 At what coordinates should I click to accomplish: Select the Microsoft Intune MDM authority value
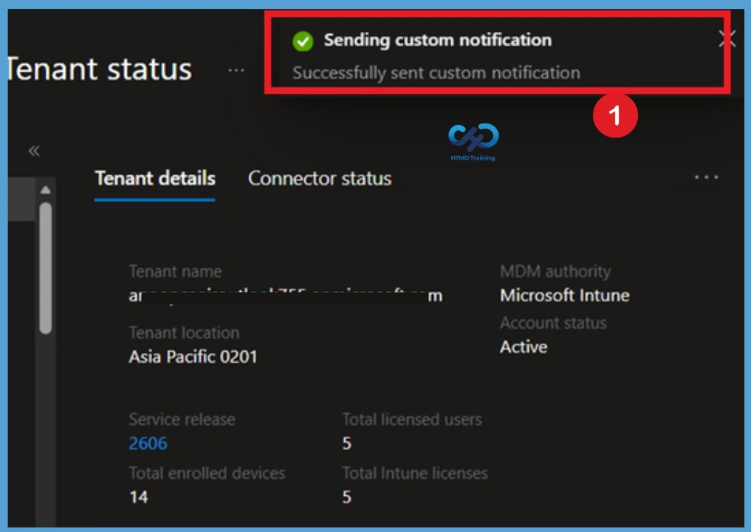click(565, 296)
